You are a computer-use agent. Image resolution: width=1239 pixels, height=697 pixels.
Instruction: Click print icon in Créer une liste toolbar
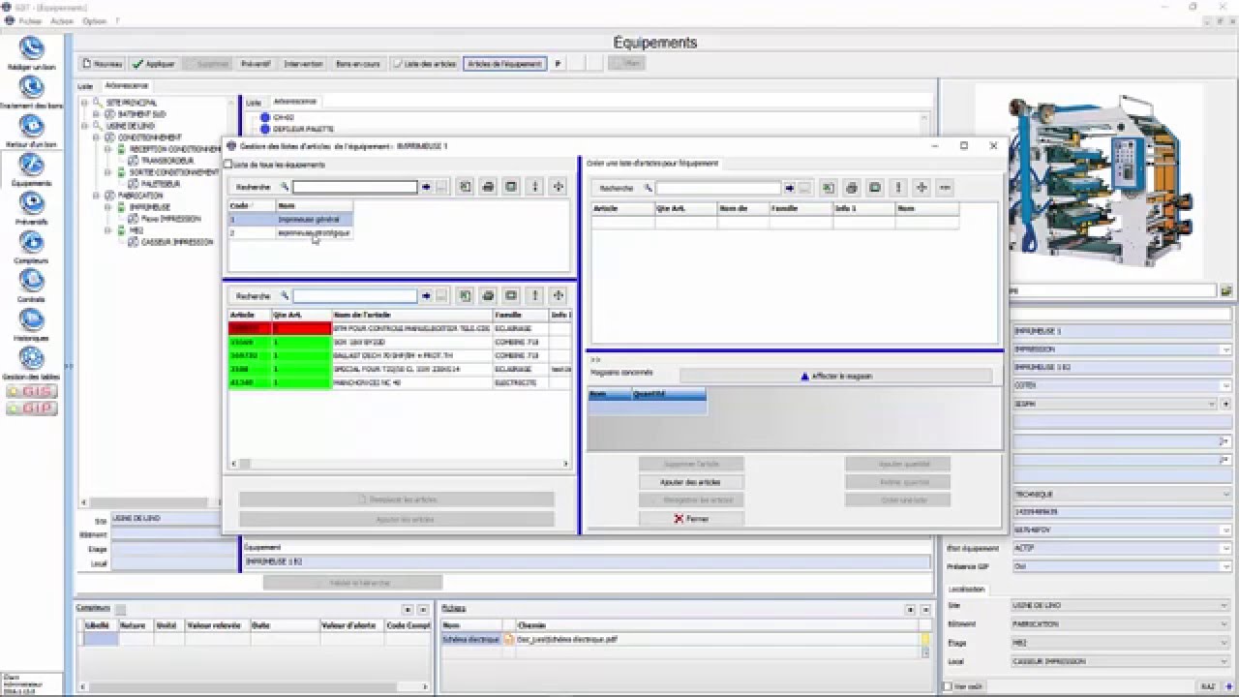pos(852,188)
